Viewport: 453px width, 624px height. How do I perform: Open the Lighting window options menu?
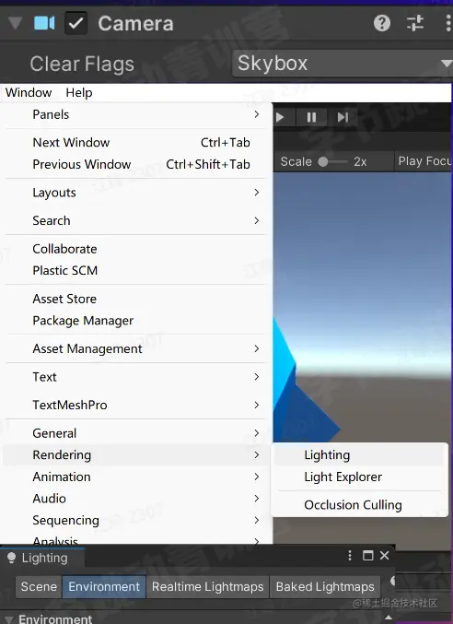350,555
